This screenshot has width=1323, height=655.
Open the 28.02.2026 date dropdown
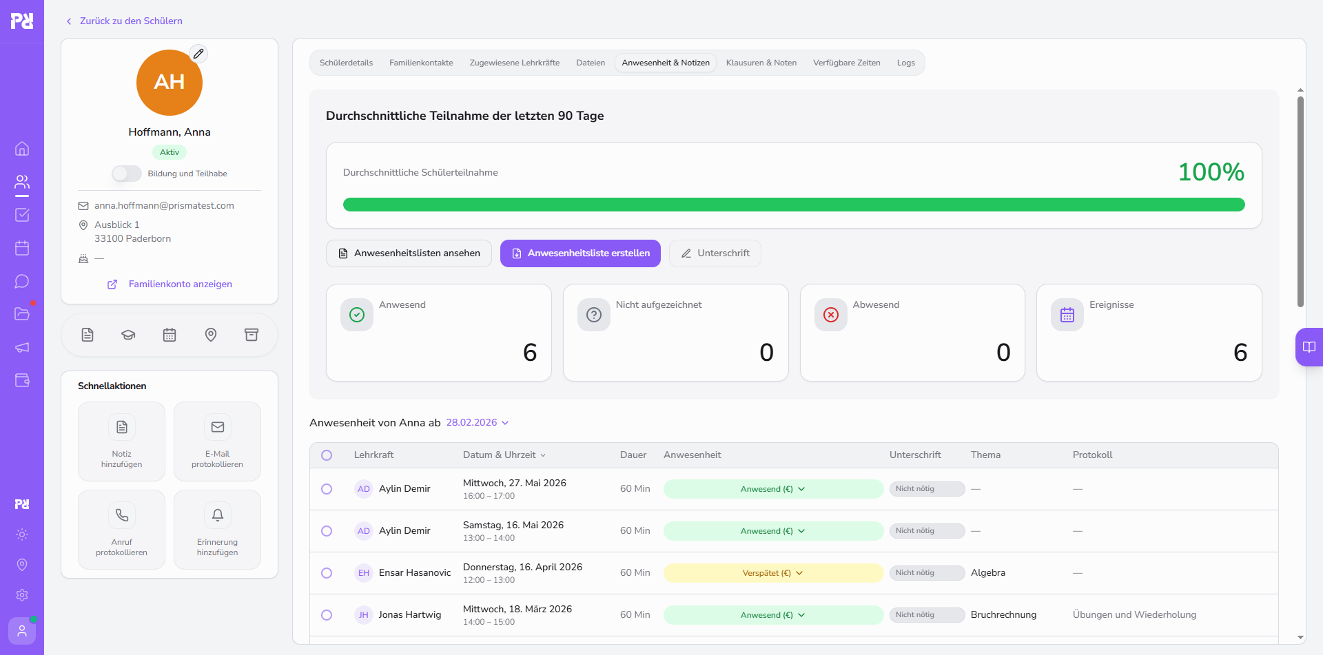tap(478, 422)
